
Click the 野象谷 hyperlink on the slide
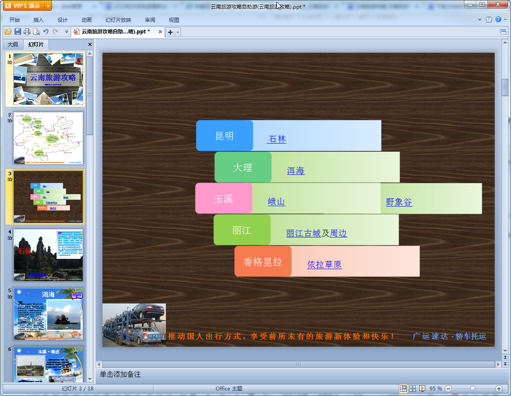click(x=399, y=202)
